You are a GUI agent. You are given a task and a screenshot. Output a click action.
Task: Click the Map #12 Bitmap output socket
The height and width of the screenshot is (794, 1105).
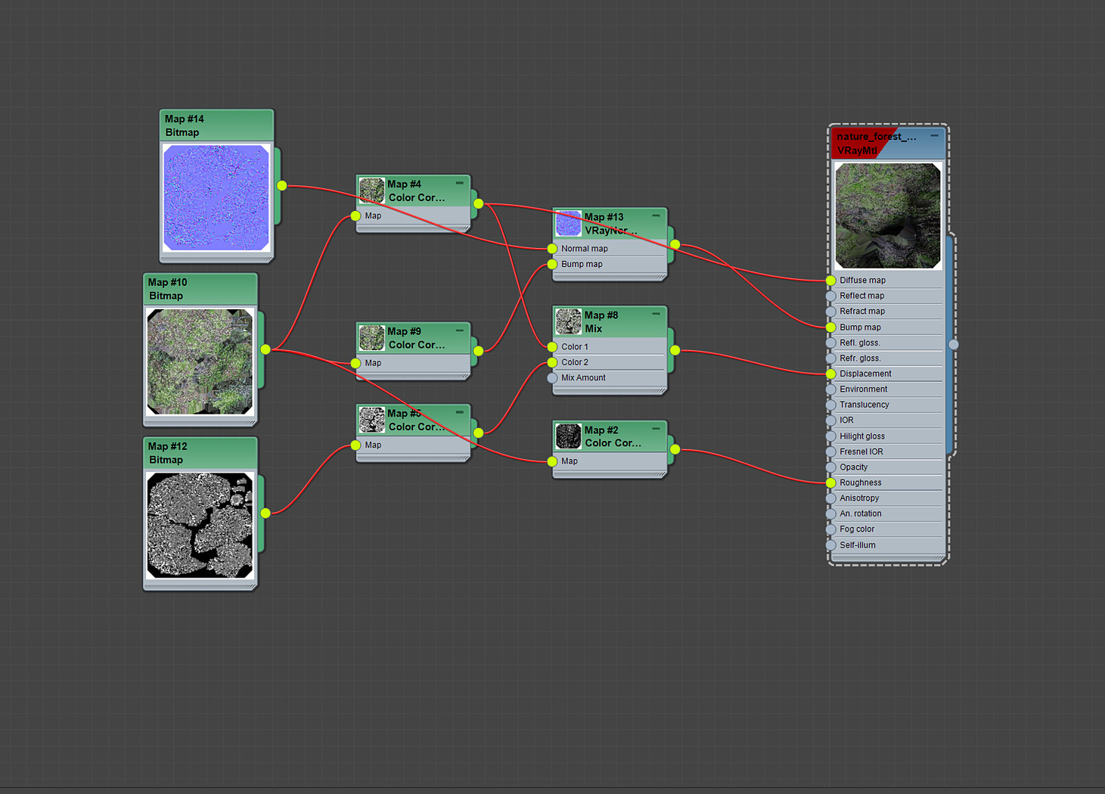(265, 513)
